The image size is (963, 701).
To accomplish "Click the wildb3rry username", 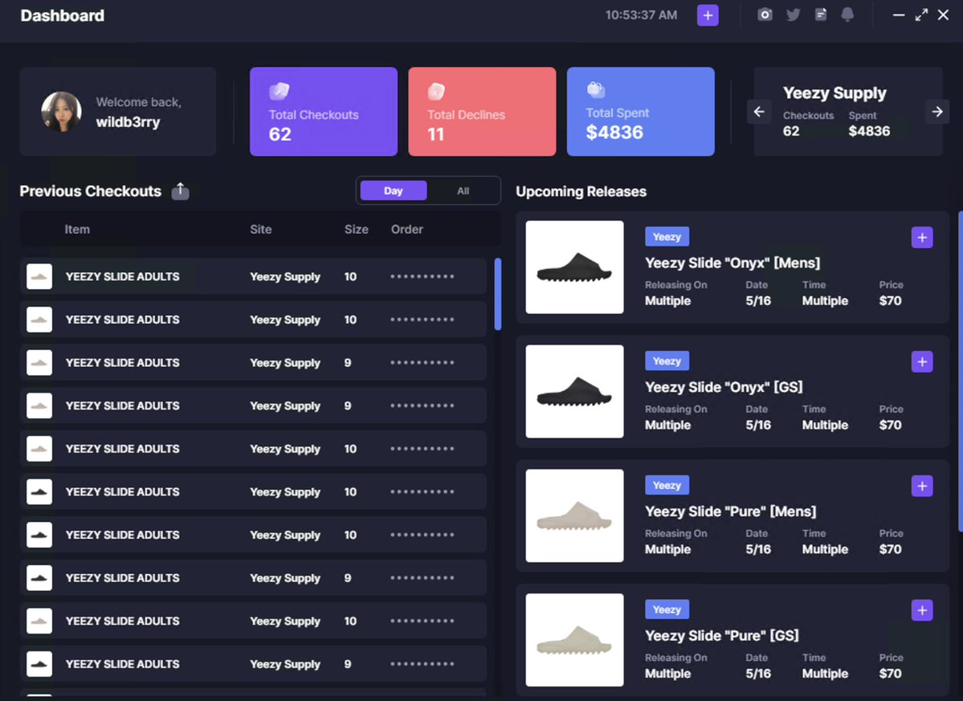I will click(x=128, y=122).
